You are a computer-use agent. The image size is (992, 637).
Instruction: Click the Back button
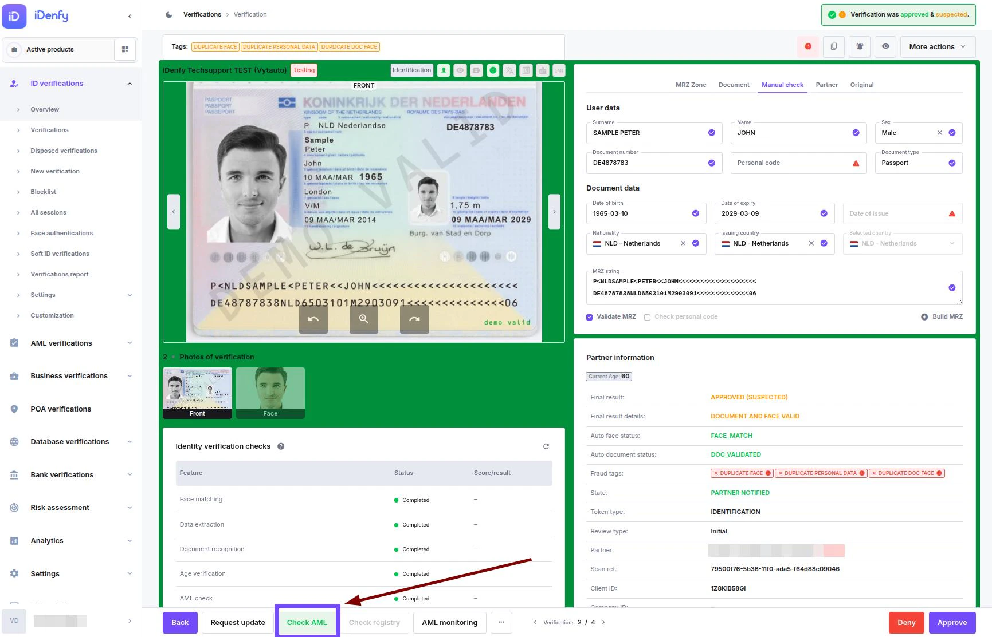[180, 623]
